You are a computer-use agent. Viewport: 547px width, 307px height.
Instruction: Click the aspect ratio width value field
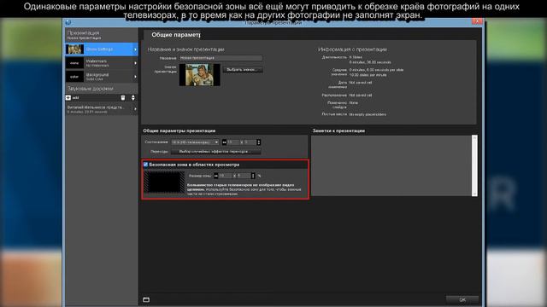[233, 142]
